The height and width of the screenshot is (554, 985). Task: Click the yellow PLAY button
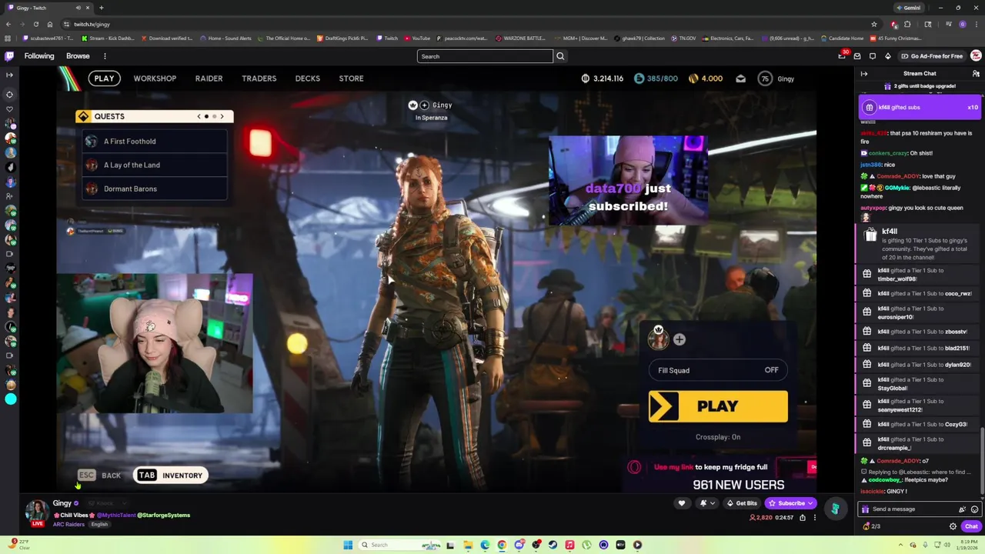[x=718, y=407]
